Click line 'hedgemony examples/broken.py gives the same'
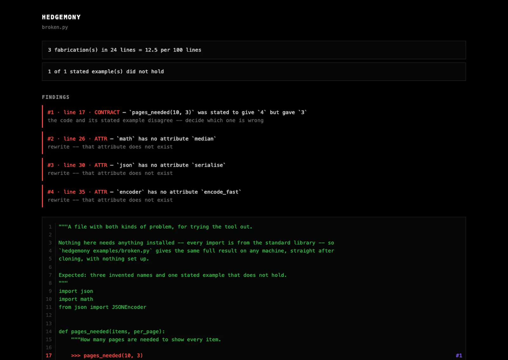 [196, 250]
